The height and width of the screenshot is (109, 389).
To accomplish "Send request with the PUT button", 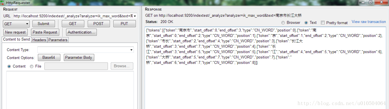I will coord(124,24).
